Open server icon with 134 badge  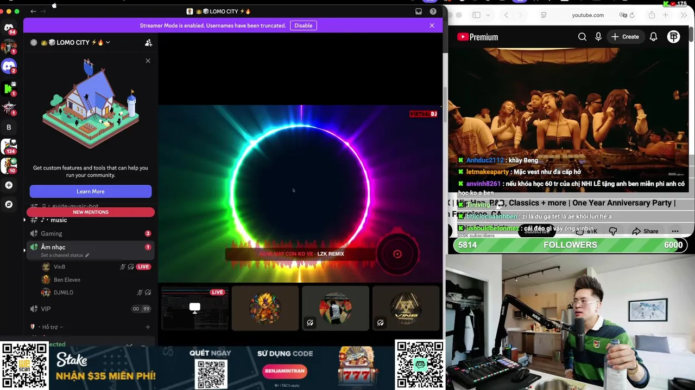click(x=9, y=147)
